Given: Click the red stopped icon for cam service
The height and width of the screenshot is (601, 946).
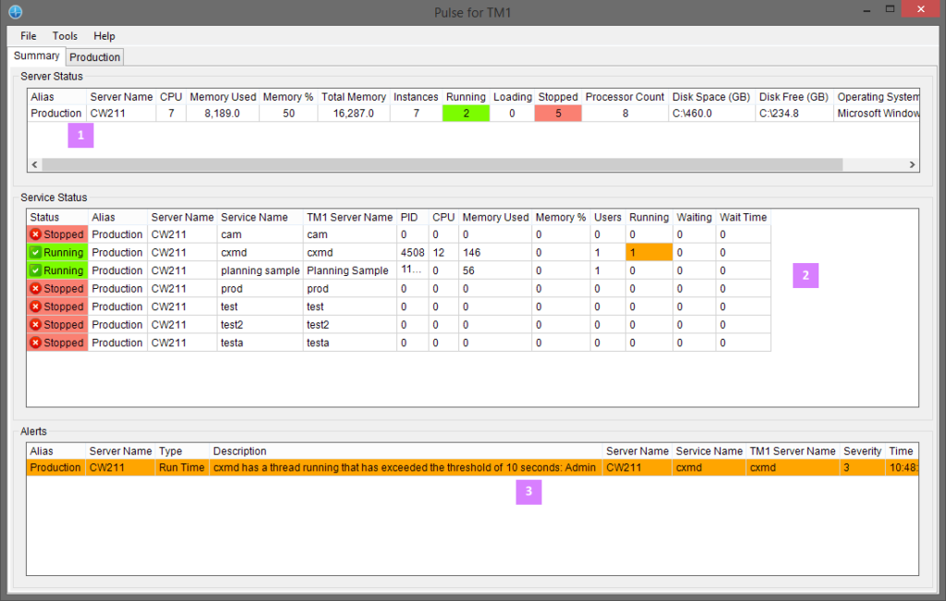Looking at the screenshot, I should point(36,234).
